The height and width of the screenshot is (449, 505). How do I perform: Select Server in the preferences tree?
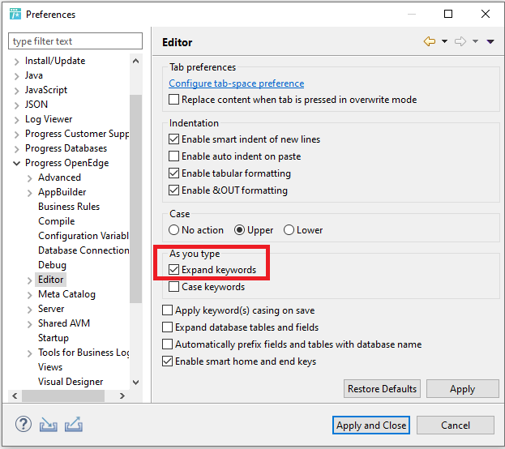pyautogui.click(x=51, y=309)
